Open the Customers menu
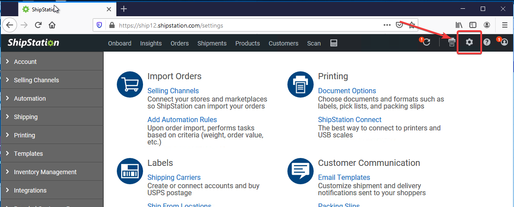The image size is (514, 207). pyautogui.click(x=283, y=43)
